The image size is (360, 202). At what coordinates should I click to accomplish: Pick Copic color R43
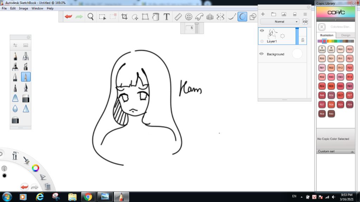(331, 77)
